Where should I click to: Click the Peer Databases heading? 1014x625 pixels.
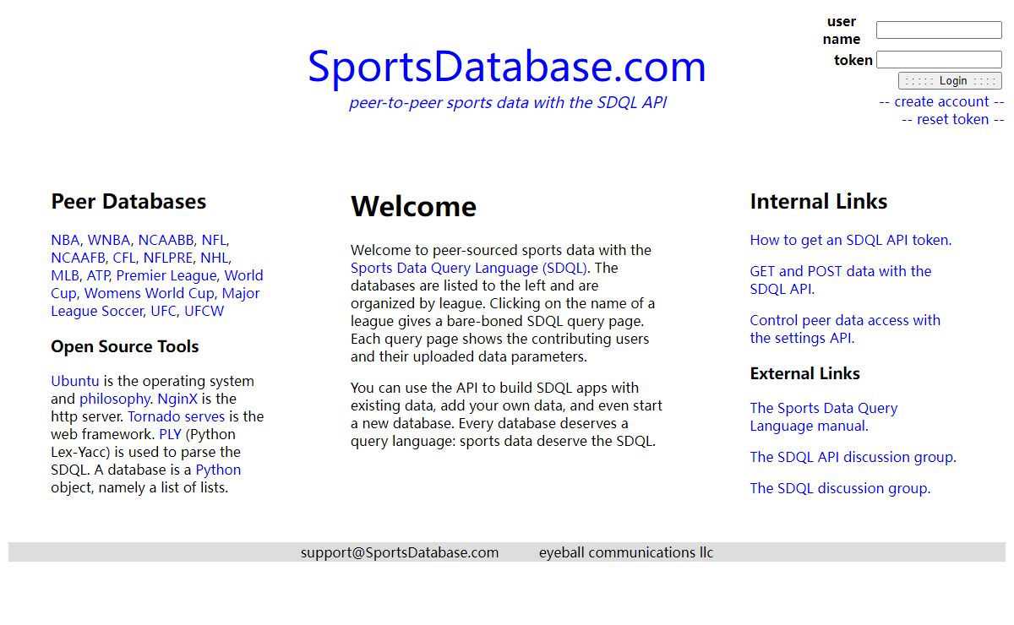[x=128, y=201]
